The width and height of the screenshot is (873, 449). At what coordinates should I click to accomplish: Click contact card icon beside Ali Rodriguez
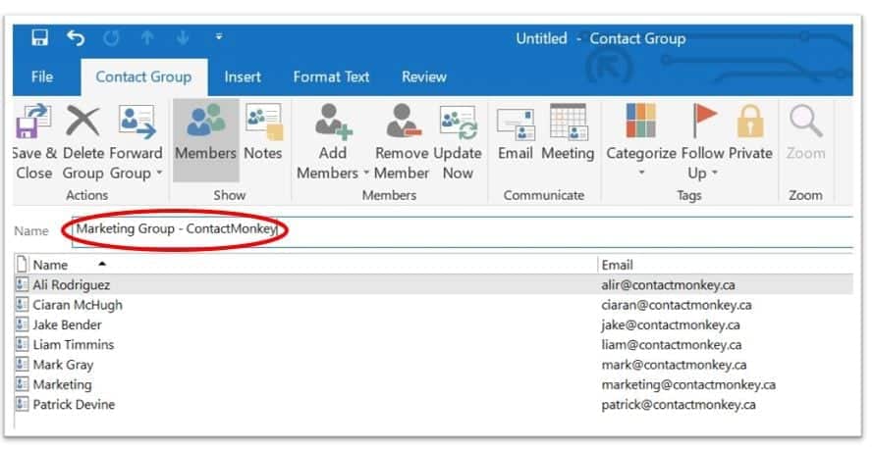pos(22,284)
